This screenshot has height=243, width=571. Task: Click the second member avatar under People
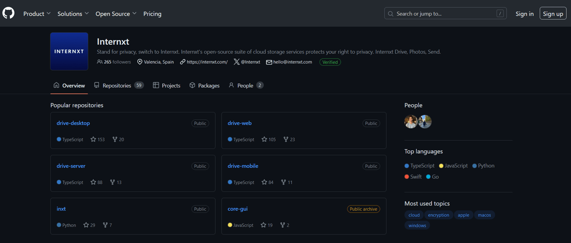pyautogui.click(x=425, y=122)
